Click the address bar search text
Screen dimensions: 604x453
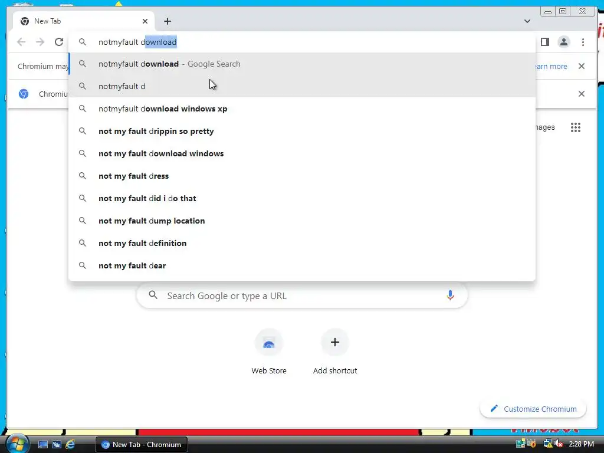(x=137, y=42)
